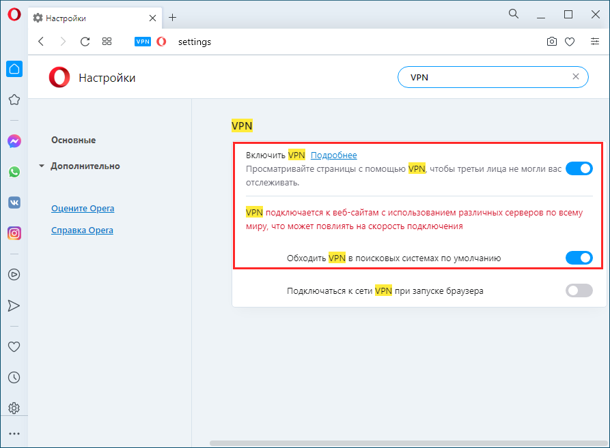Close the Настройки tab
Screen dimensions: 610x448
tap(152, 18)
